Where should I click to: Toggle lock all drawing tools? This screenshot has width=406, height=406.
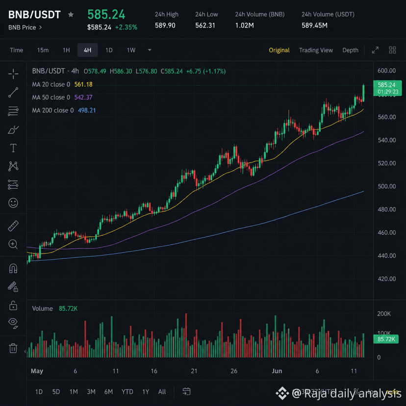pos(13,305)
